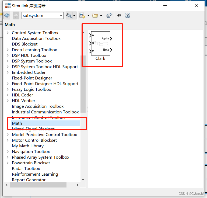Viewport: 207px width, 198px height.
Task: Expand HDL Verifier node
Action: 8,101
